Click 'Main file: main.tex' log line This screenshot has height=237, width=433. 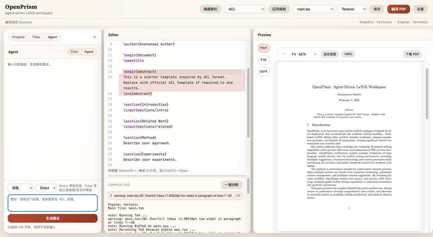point(126,208)
